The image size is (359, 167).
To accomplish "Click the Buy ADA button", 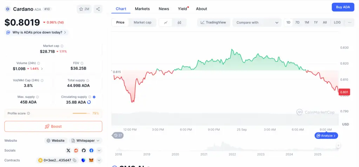I will pos(343,7).
